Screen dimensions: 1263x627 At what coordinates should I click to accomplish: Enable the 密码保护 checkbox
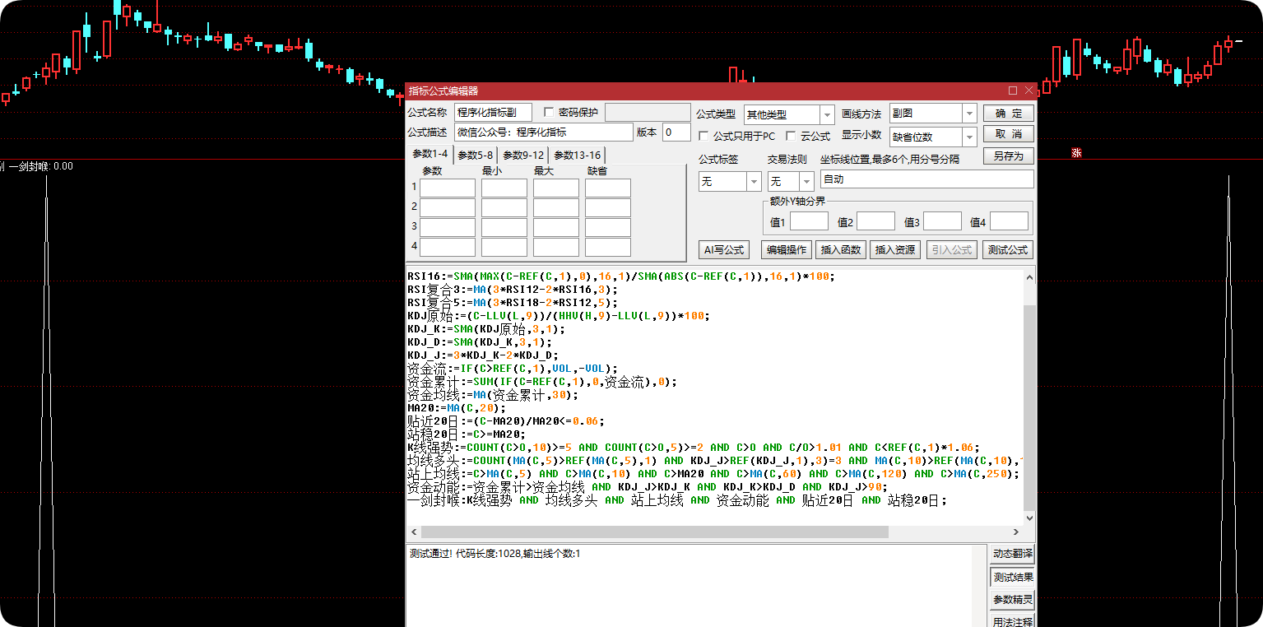[550, 112]
